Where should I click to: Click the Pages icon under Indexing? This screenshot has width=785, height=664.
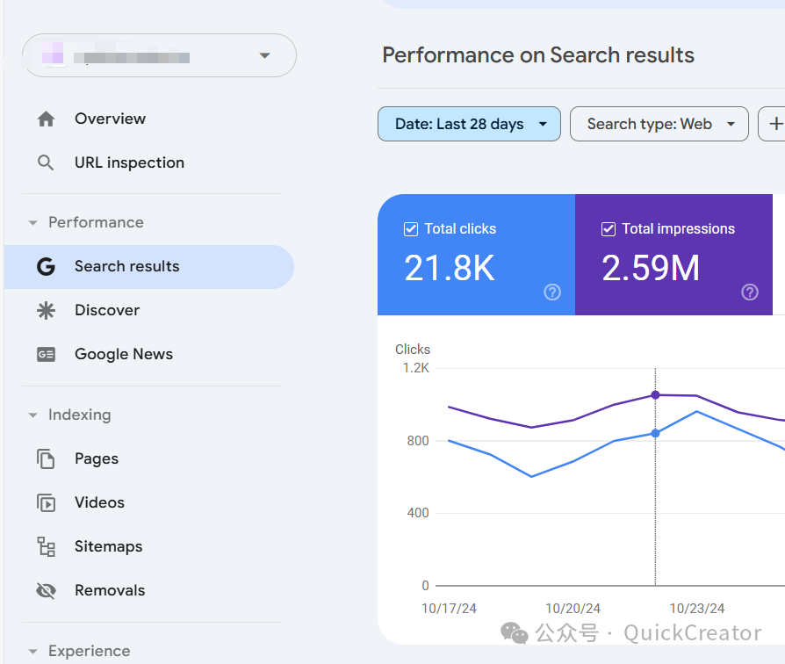47,459
